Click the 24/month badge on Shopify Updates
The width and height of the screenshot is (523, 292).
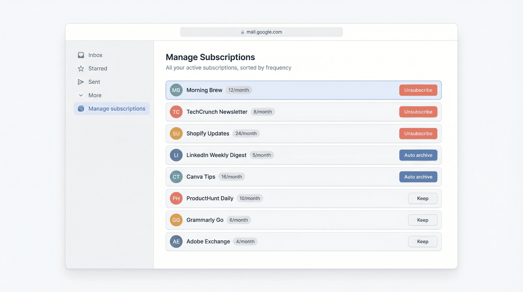pyautogui.click(x=246, y=133)
